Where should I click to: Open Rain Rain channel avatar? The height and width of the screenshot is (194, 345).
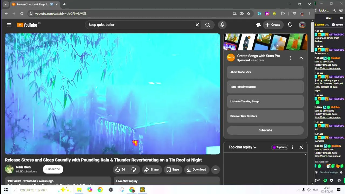click(x=9, y=169)
